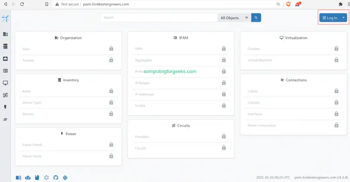Click the NetBox logo in the sidebar
The height and width of the screenshot is (182, 350).
[5, 19]
